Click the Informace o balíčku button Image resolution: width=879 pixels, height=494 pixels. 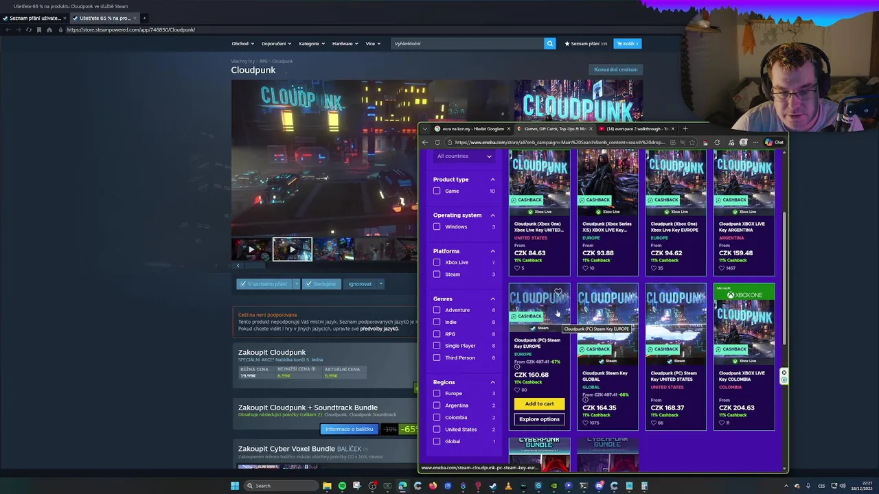349,429
